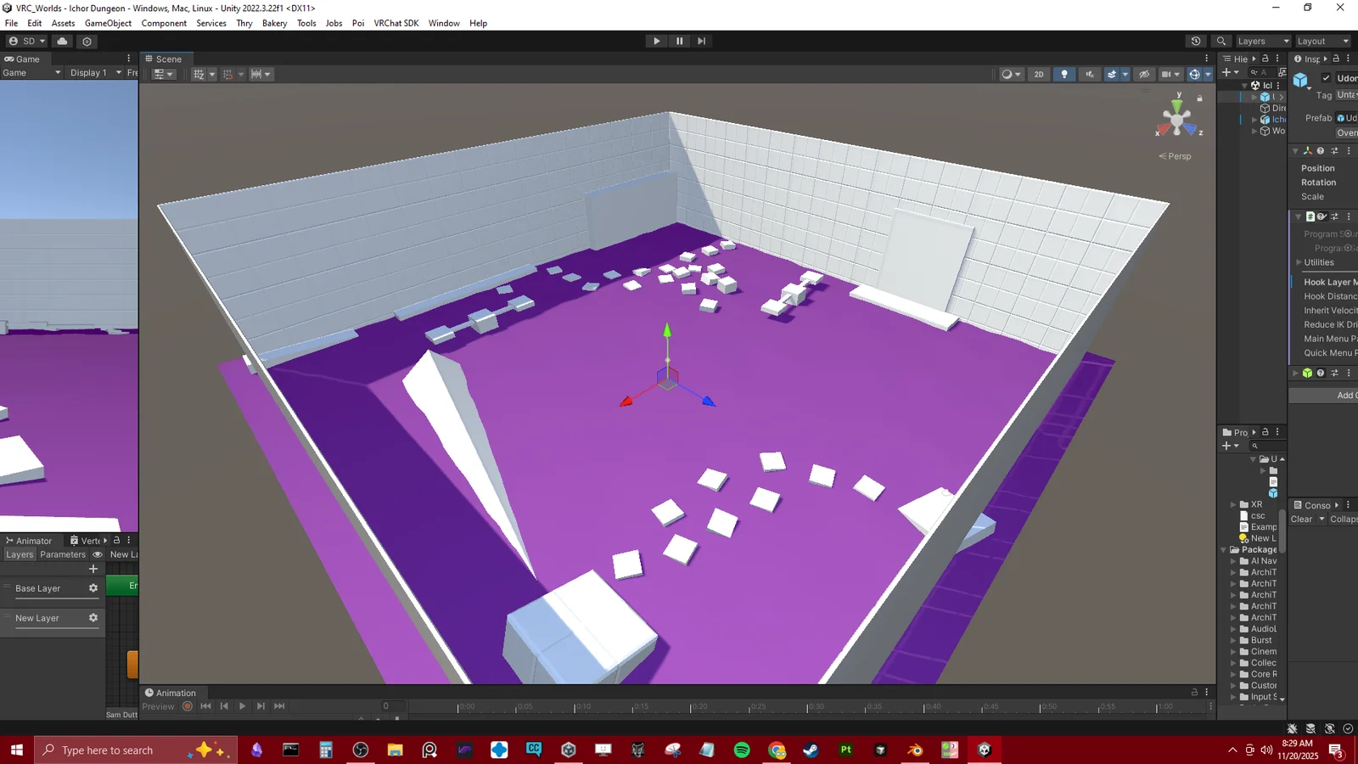
Task: Click the scene effects icon in Scene toolbar
Action: pyautogui.click(x=1114, y=74)
